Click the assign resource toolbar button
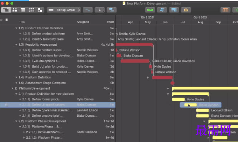The height and width of the screenshot is (142, 238). [x=99, y=10]
